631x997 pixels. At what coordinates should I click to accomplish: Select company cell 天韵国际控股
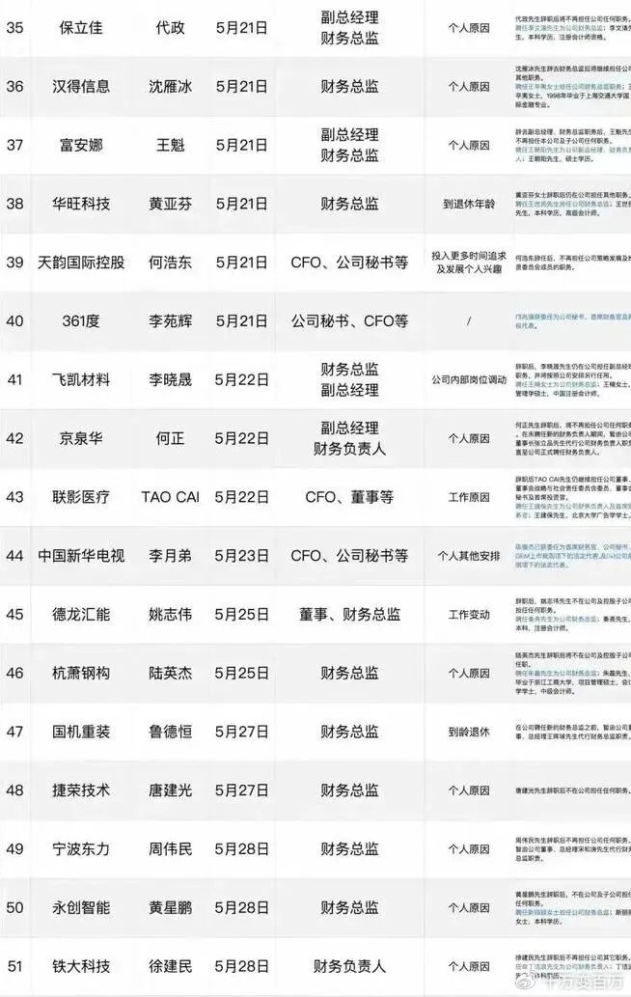[81, 262]
